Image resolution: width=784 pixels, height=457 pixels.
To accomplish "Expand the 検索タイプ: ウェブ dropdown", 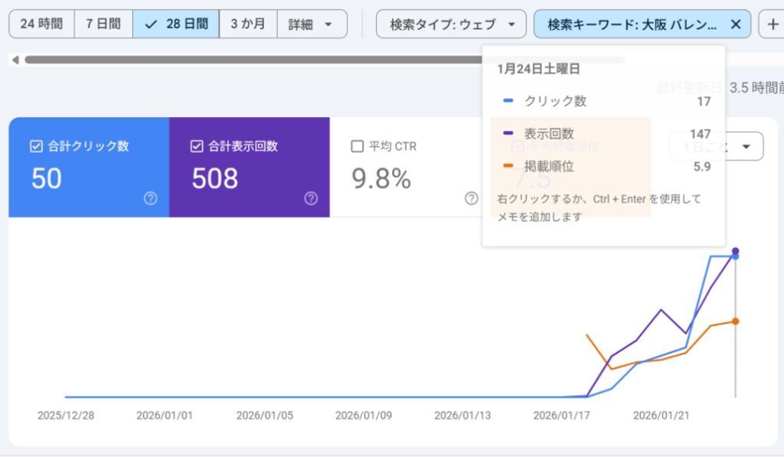I will (x=451, y=24).
